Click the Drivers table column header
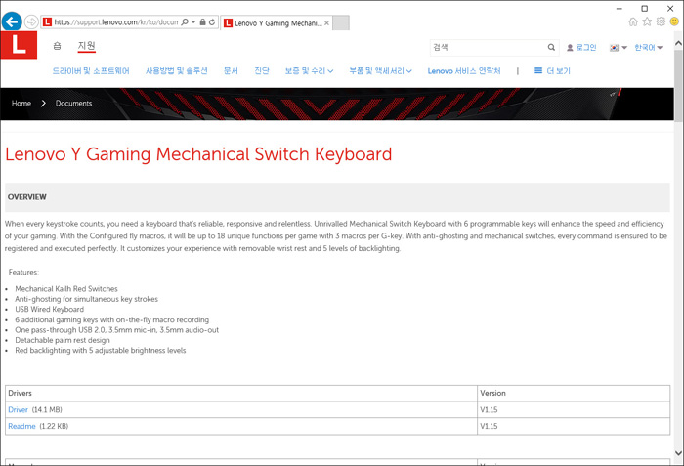Viewport: 684px width, 466px height. pos(241,393)
